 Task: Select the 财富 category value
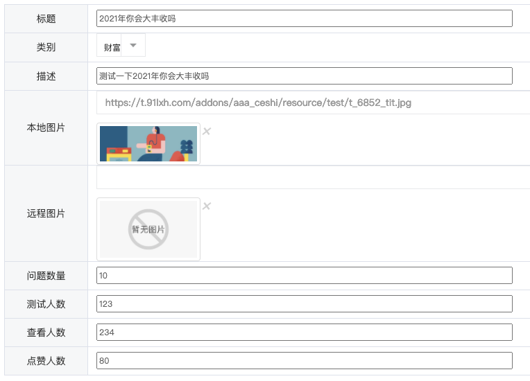pyautogui.click(x=112, y=48)
